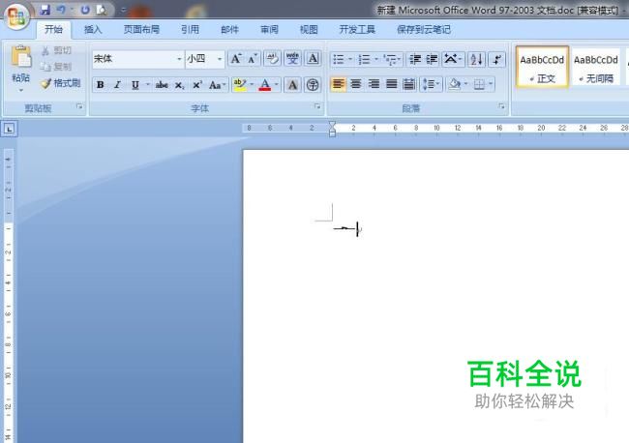Apply multilevel list

pos(390,60)
